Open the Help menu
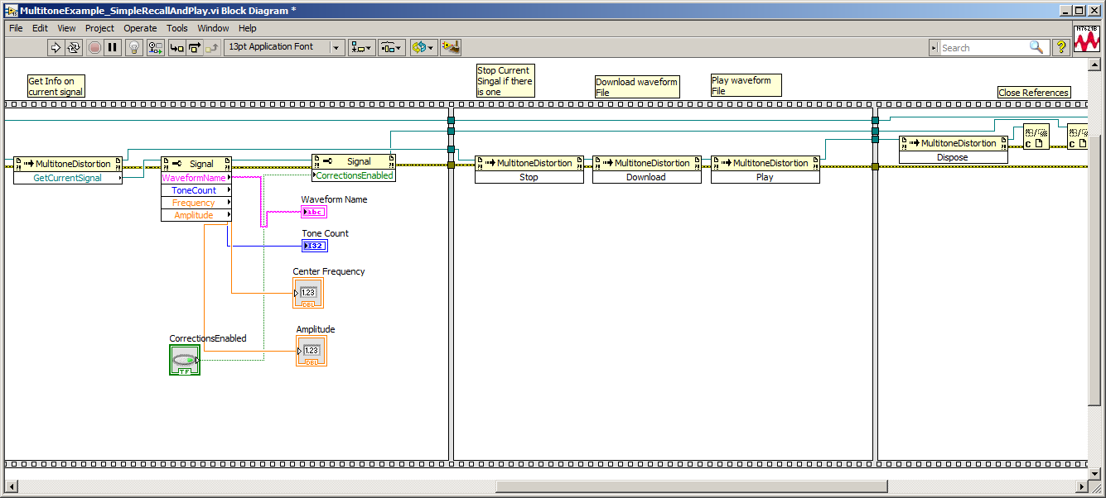The image size is (1106, 498). pyautogui.click(x=248, y=28)
